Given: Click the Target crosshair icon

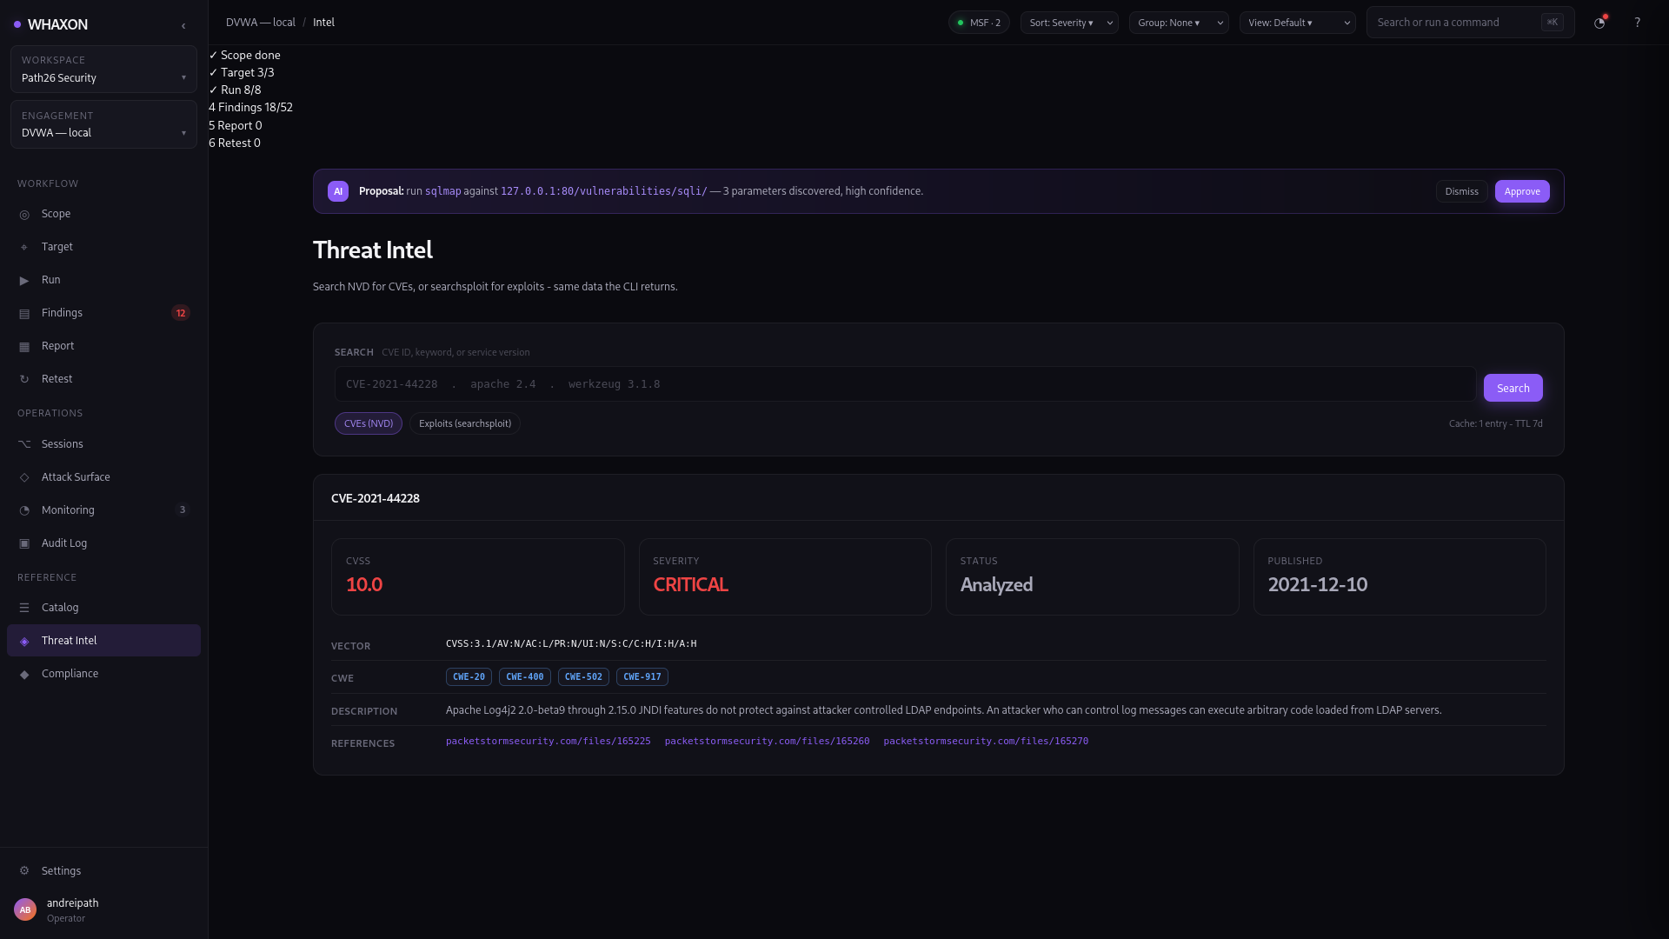Looking at the screenshot, I should pyautogui.click(x=24, y=248).
